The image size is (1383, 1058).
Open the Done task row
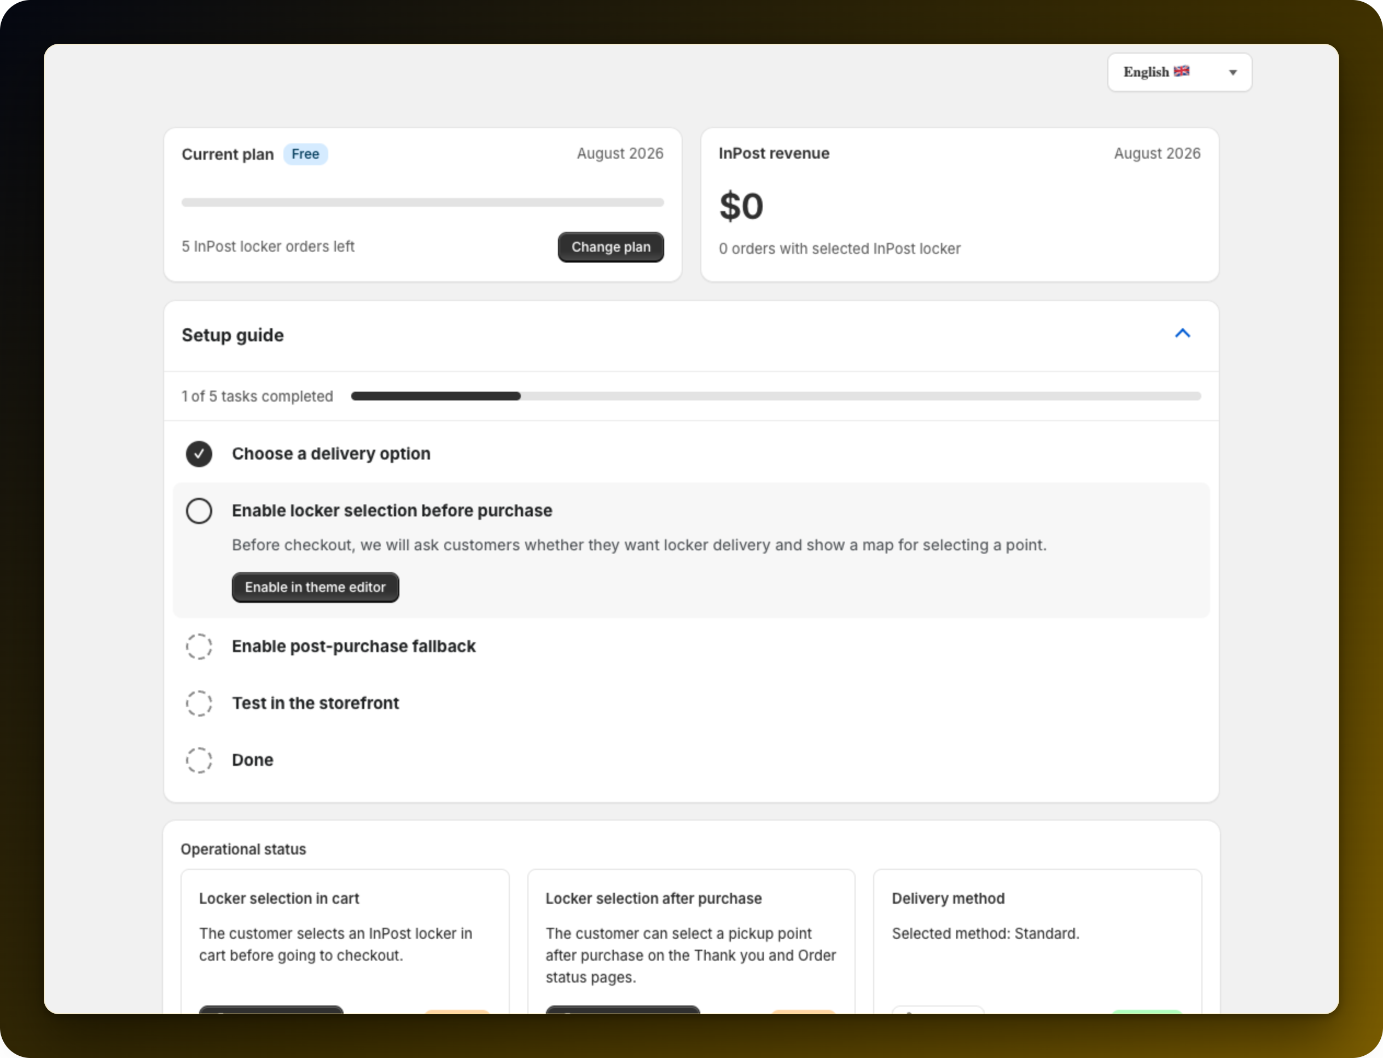pos(253,760)
